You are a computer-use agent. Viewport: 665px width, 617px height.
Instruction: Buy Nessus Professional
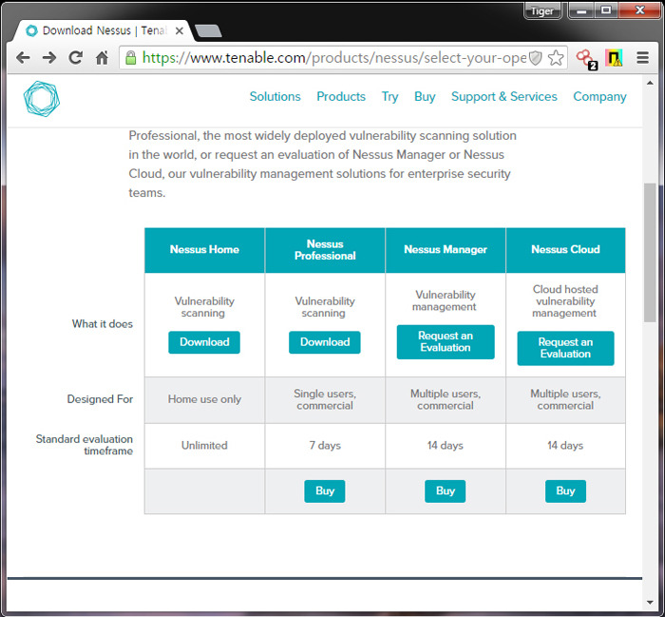point(325,491)
